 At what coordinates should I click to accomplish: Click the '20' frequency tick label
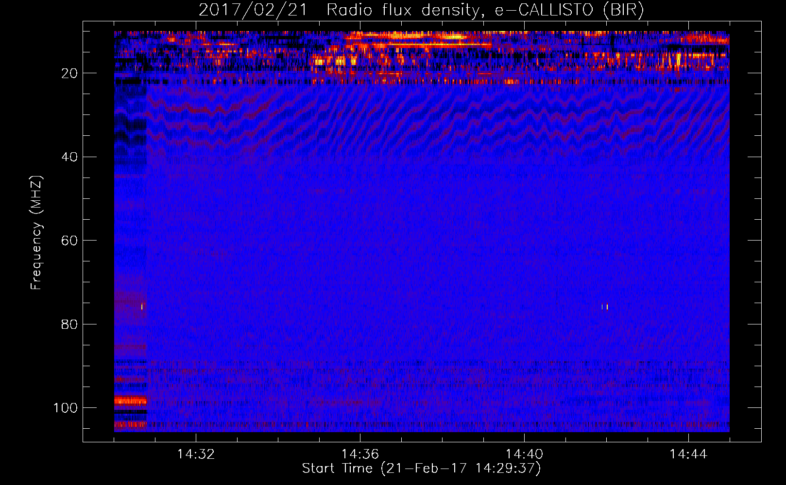coord(69,73)
